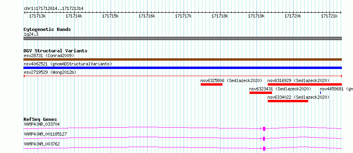Select the thin red esv2719529 variant line
The image size is (353, 153).
point(182,76)
